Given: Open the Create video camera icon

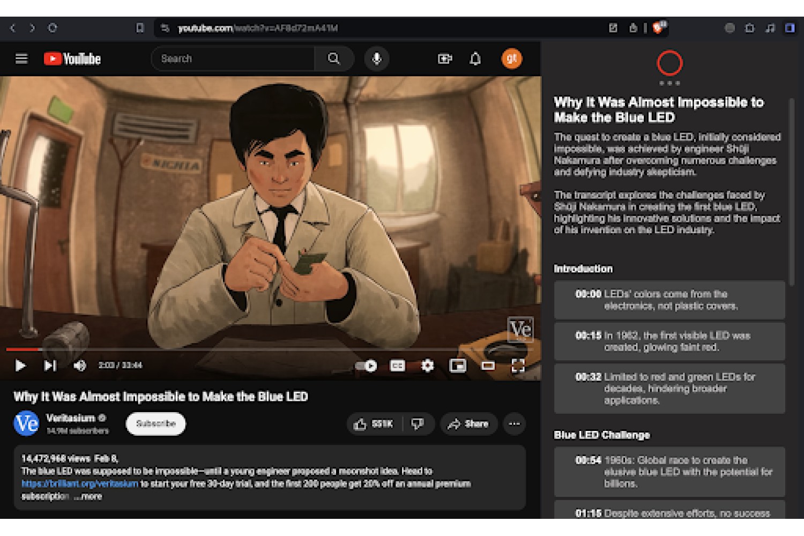Looking at the screenshot, I should pyautogui.click(x=445, y=58).
